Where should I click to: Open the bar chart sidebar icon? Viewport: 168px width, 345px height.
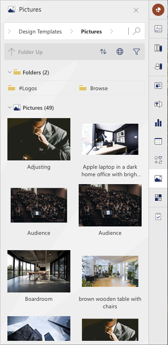(x=158, y=123)
